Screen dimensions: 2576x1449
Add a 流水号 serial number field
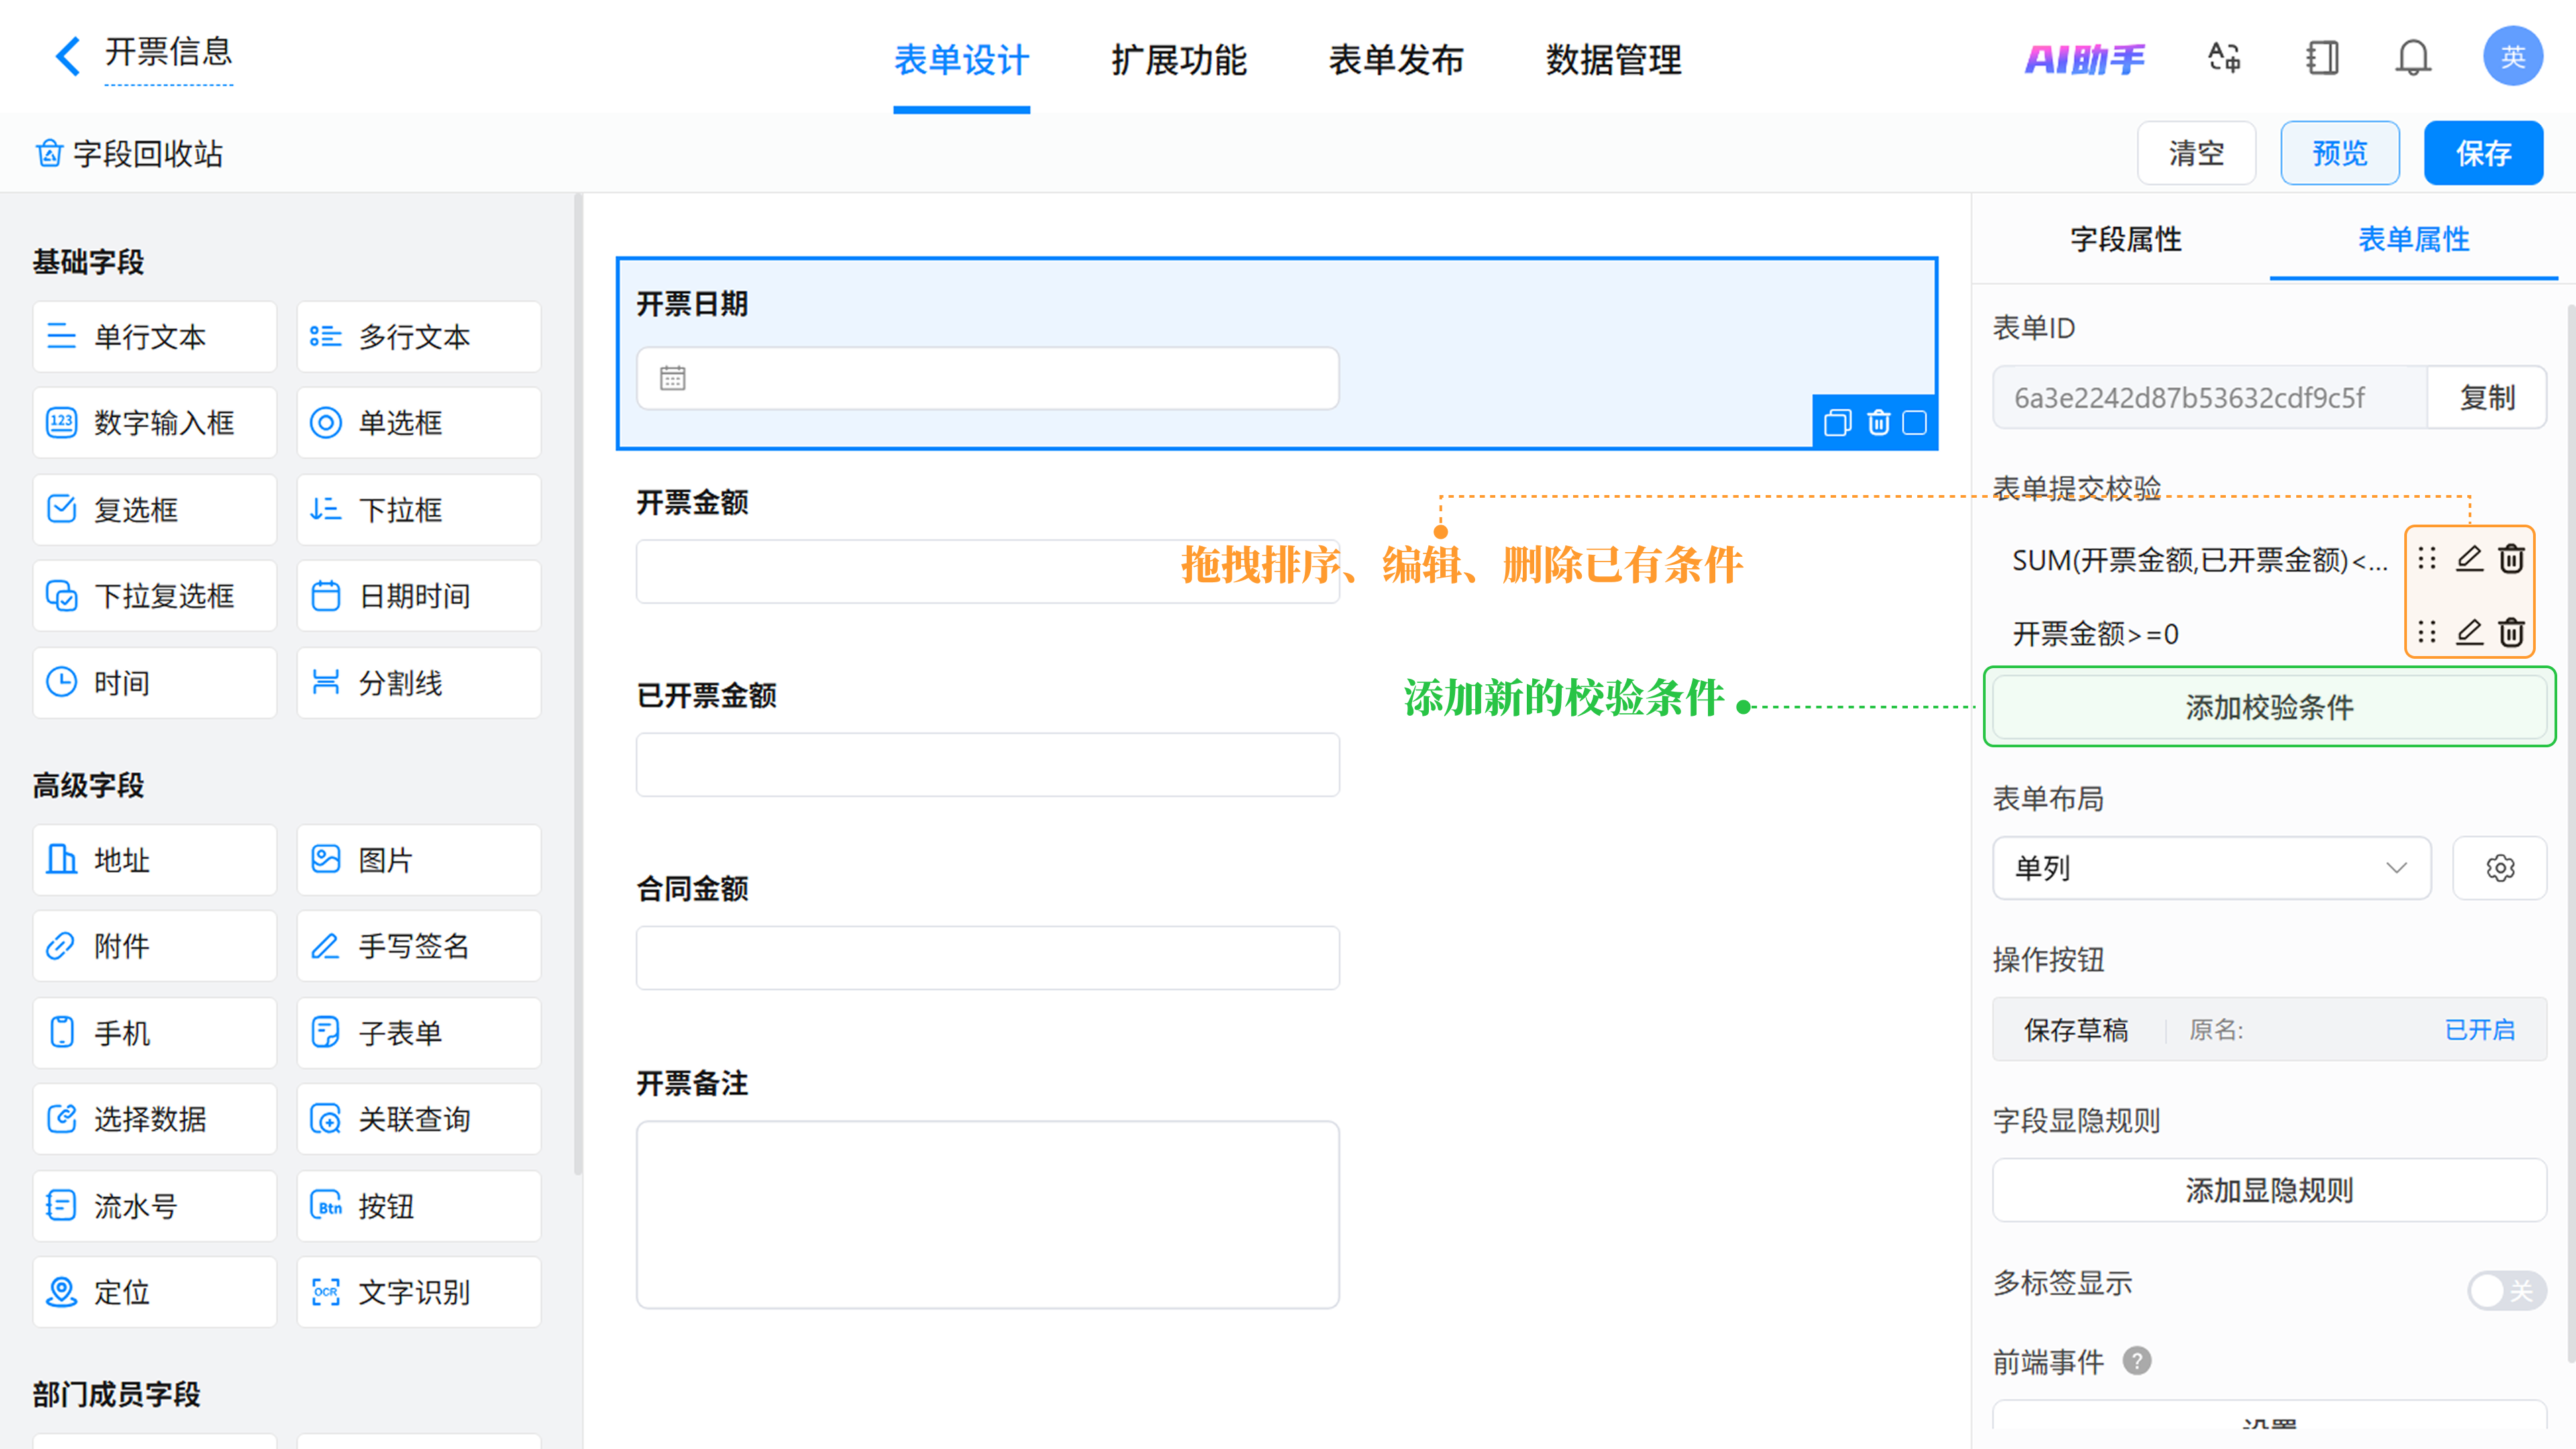[155, 1206]
